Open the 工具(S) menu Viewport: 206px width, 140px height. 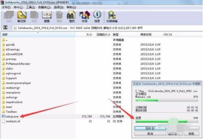coord(31,7)
